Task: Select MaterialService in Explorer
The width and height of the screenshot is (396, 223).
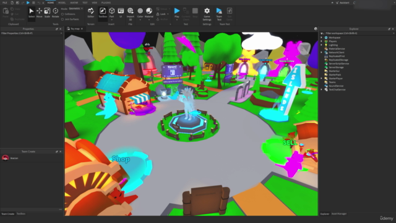Action: (x=337, y=49)
